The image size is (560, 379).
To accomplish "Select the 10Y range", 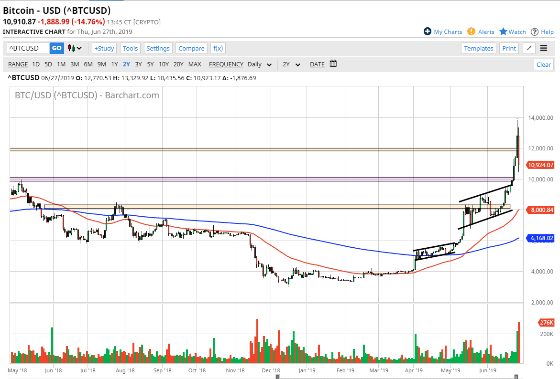I will 164,64.
